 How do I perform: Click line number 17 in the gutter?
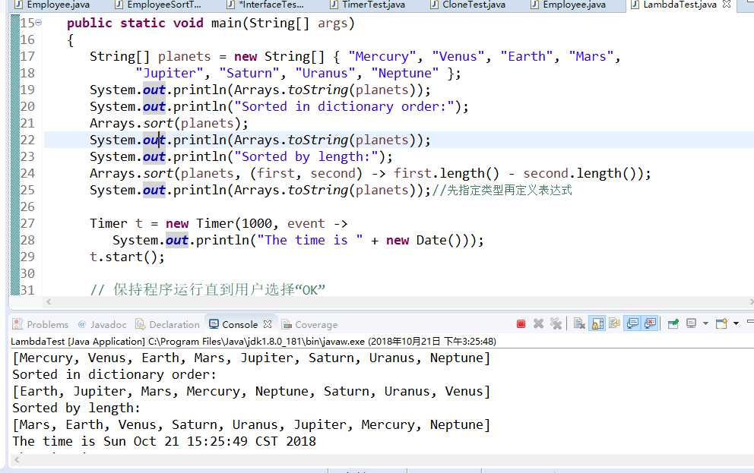coord(27,57)
